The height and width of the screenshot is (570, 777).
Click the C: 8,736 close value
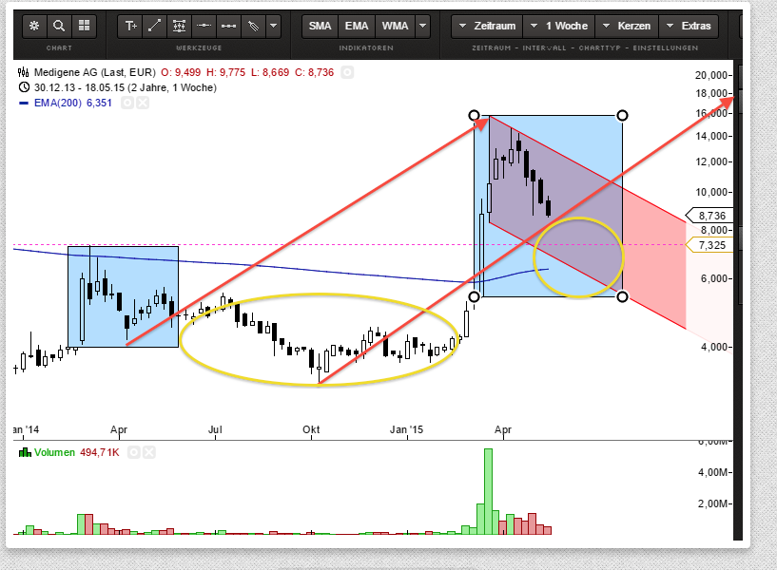tap(315, 72)
